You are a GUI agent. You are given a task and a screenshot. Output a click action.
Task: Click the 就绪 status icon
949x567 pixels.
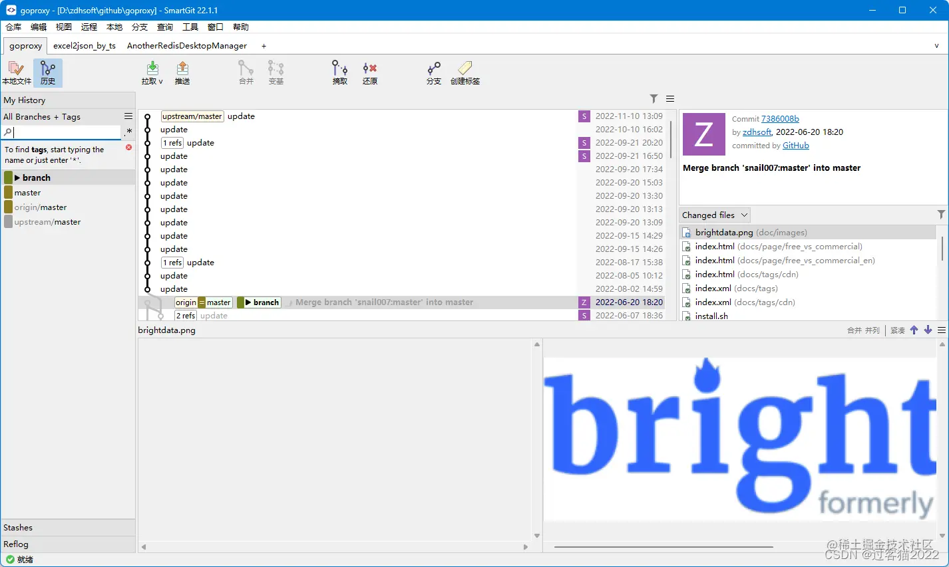click(x=10, y=559)
